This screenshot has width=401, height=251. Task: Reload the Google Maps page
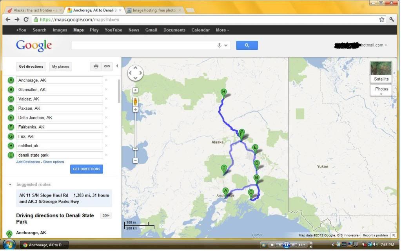coord(26,20)
